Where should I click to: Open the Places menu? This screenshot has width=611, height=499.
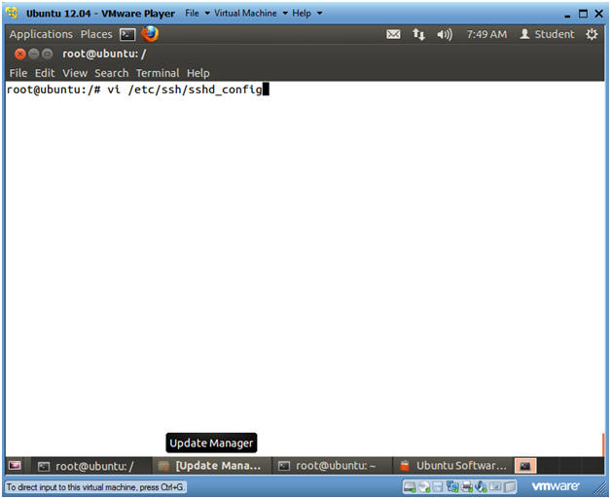pos(96,34)
